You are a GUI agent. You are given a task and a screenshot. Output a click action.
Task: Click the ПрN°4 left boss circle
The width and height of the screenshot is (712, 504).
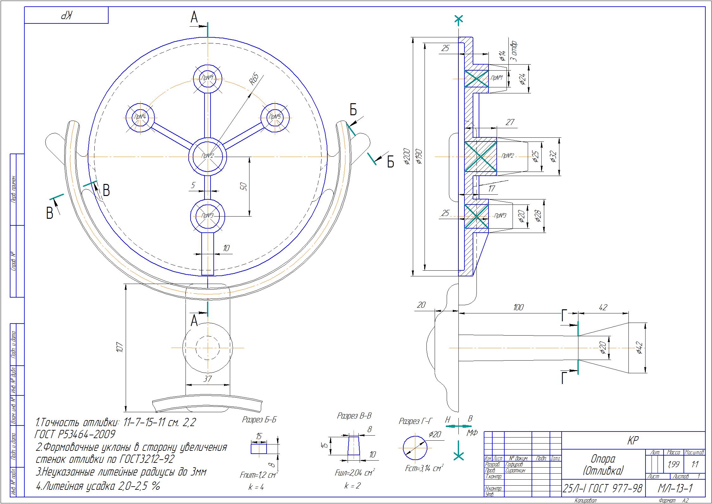pos(140,117)
